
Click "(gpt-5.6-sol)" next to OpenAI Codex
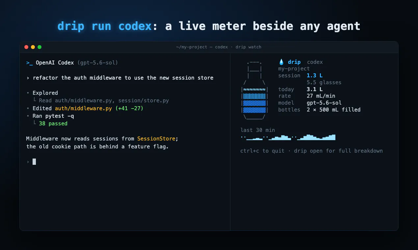pyautogui.click(x=97, y=63)
